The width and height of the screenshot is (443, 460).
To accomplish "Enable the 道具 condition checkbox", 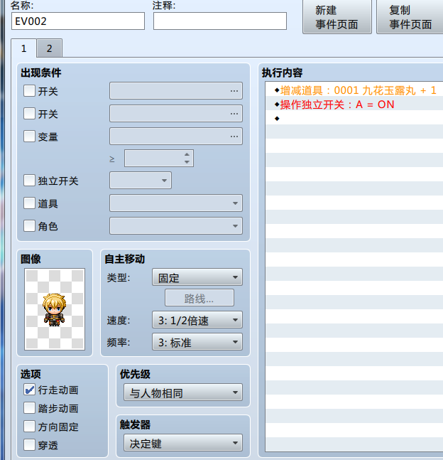I will coord(29,203).
